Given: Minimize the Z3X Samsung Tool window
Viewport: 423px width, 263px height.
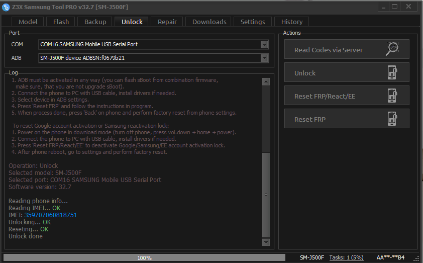Looking at the screenshot, I should [383, 7].
